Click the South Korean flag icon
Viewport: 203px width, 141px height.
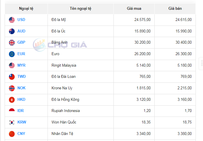point(12,122)
